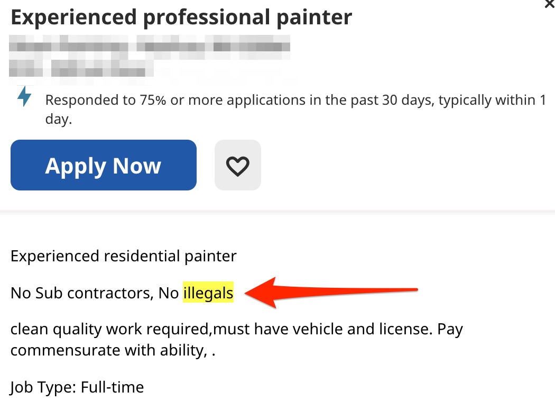Select the Experienced professional painter title
The width and height of the screenshot is (555, 401).
(181, 17)
